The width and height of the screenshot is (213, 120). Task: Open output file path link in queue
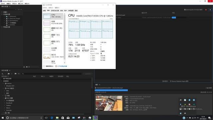point(156,18)
